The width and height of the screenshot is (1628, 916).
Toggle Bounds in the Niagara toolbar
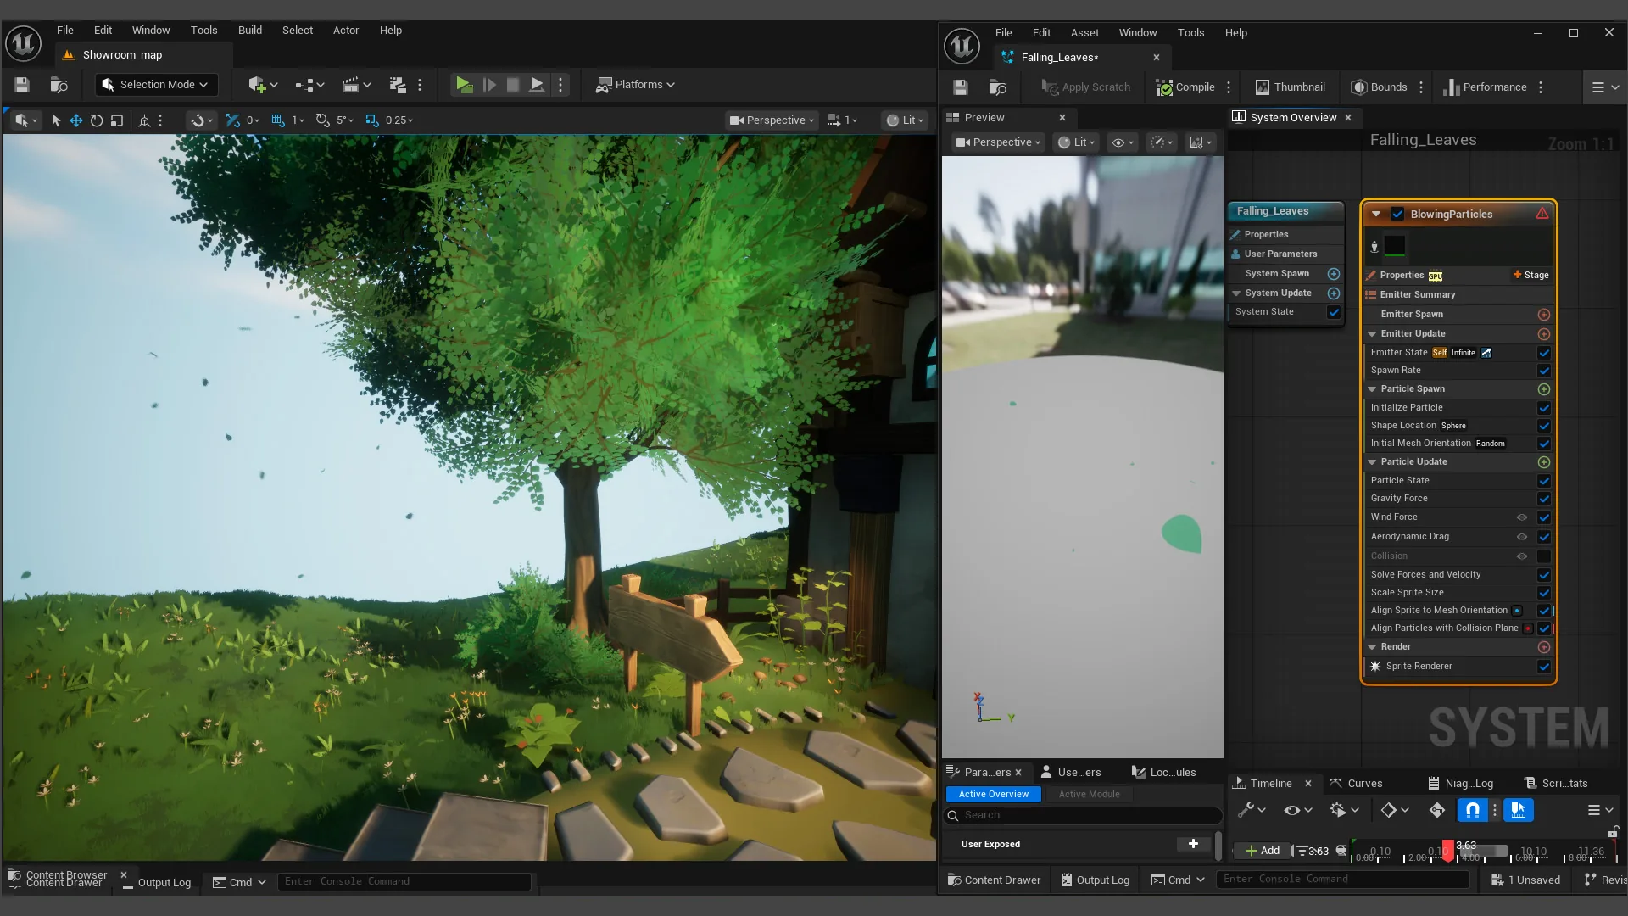pos(1379,87)
